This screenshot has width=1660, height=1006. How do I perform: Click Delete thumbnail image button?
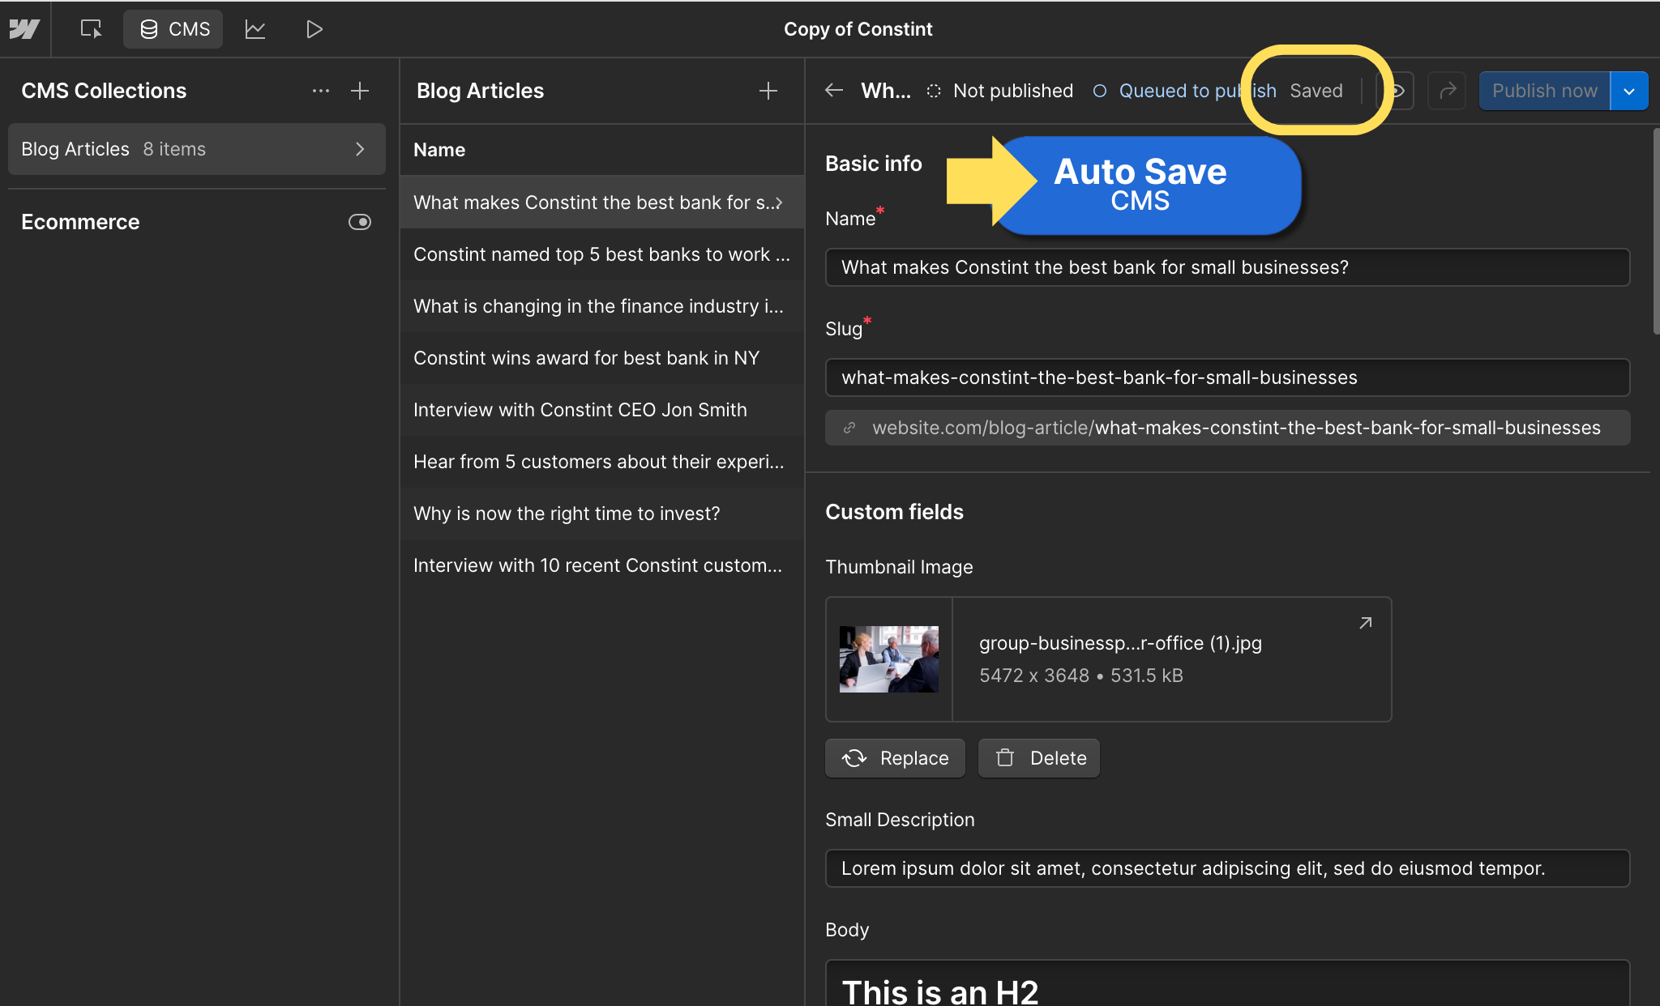[1039, 758]
